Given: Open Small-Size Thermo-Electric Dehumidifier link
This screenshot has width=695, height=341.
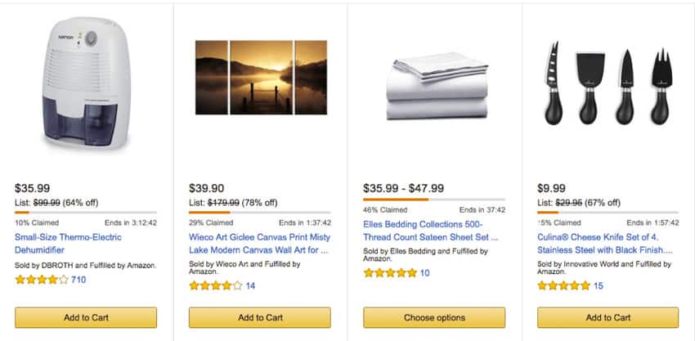Looking at the screenshot, I should click(x=68, y=244).
